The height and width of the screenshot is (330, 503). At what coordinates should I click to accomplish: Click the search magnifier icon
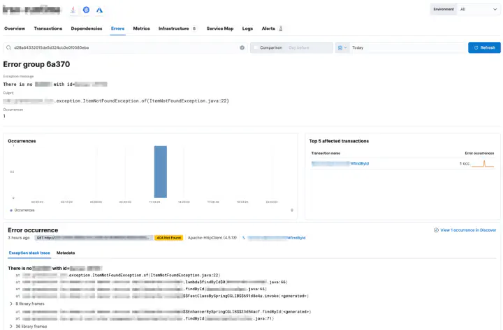coord(8,47)
